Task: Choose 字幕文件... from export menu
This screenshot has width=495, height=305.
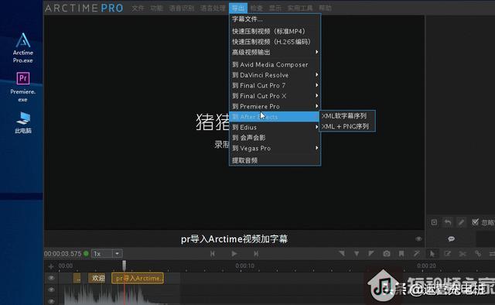Action: tap(275, 19)
